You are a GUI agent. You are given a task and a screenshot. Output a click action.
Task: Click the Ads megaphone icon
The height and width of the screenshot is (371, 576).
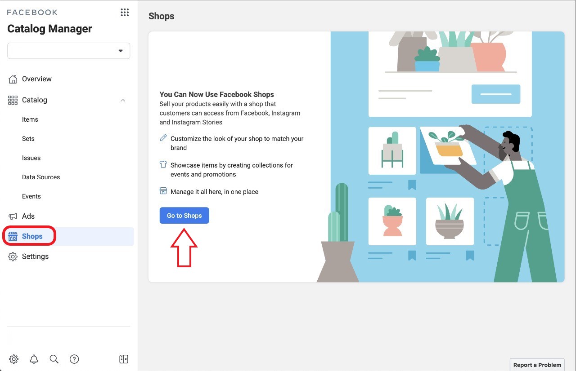(13, 216)
